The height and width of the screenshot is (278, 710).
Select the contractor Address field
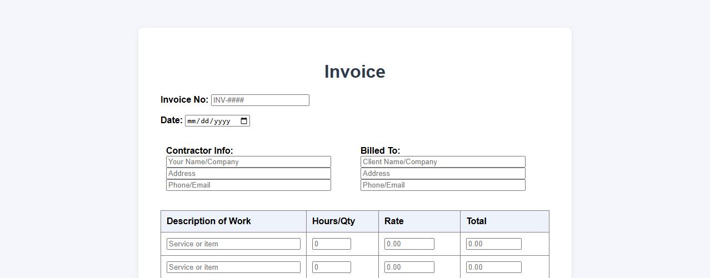248,174
